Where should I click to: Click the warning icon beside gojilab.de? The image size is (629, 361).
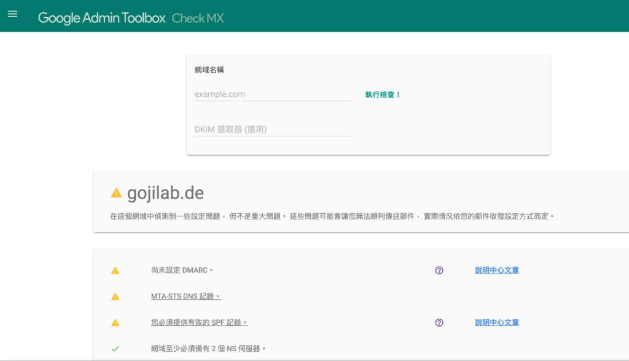click(116, 193)
